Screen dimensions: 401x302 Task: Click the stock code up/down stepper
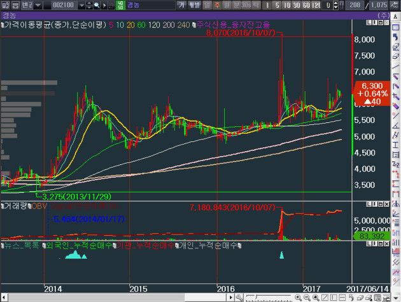[x=89, y=5]
